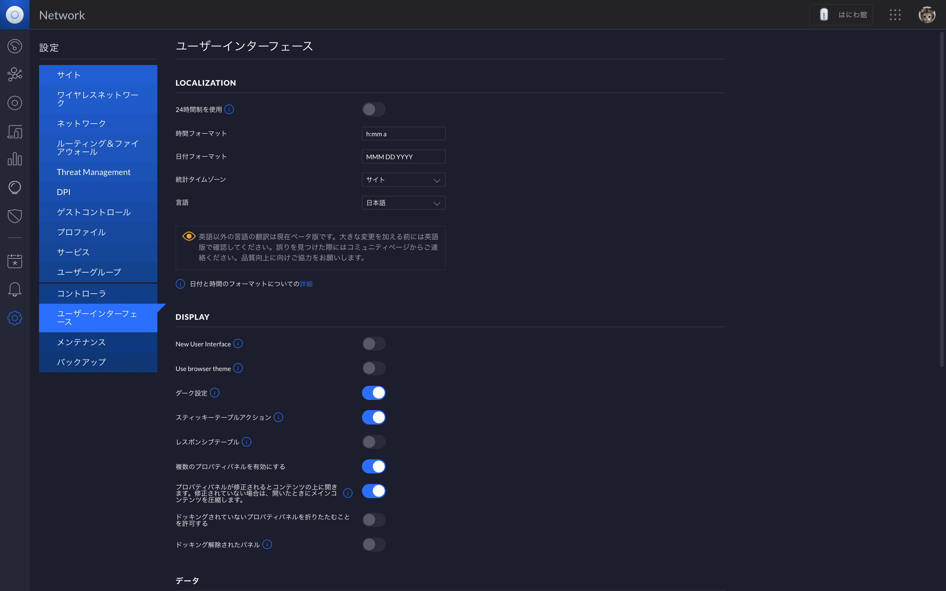Open サービス settings
This screenshot has height=591, width=946.
(x=98, y=252)
